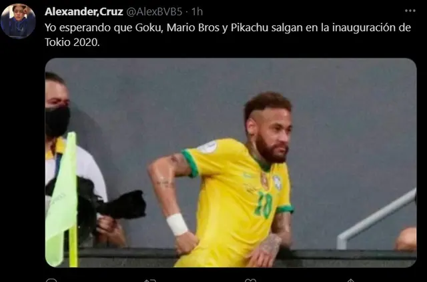Click the Alexander,Cruz display name

tap(84, 12)
